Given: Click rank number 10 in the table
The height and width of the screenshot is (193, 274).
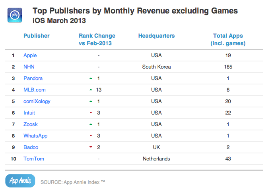Looking at the screenshot, I should click(x=13, y=159).
